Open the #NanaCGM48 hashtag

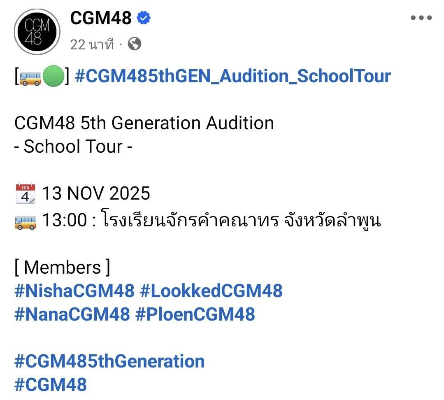(x=72, y=314)
